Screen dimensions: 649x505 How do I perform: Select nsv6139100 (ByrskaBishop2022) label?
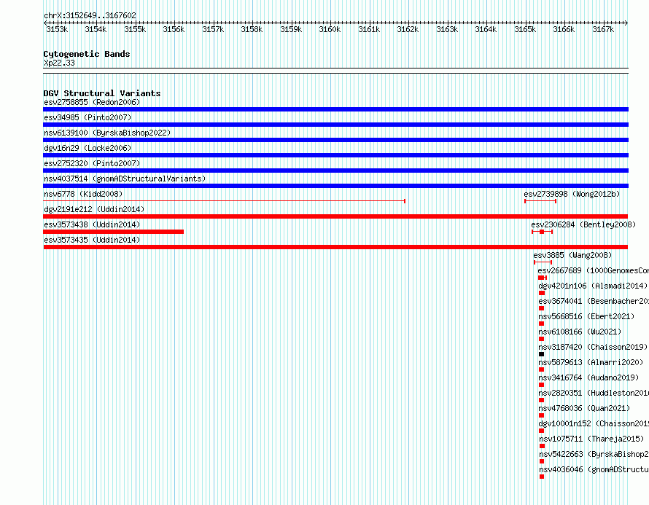(x=107, y=133)
